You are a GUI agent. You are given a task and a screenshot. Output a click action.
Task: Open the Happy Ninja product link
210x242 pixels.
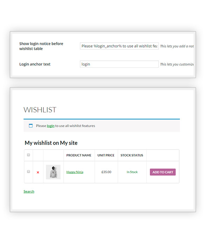[x=75, y=172]
